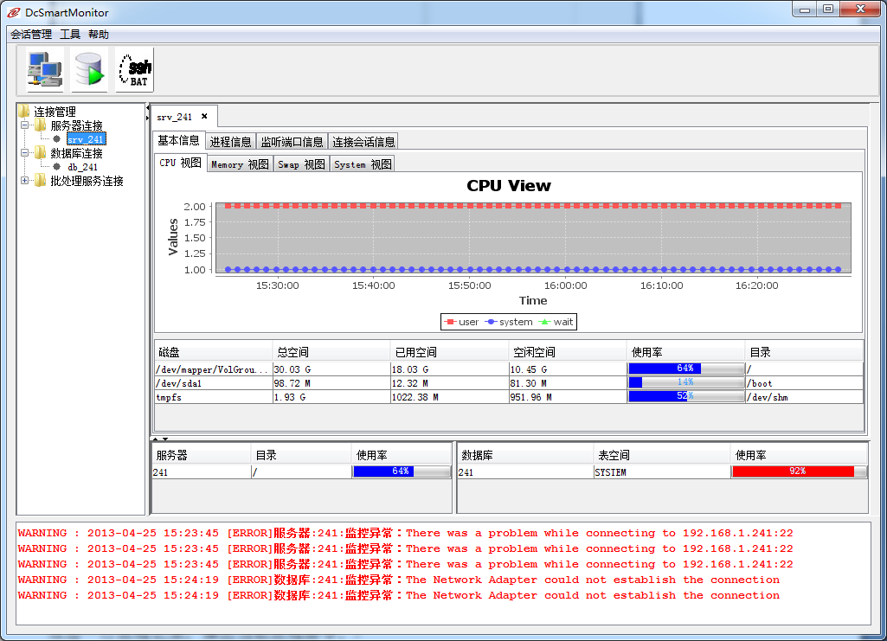Click the 数据库连接 folder icon
887x641 pixels.
tap(41, 152)
